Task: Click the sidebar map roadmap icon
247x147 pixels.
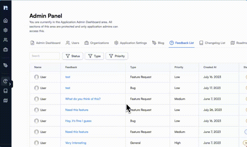Action: click(6, 100)
